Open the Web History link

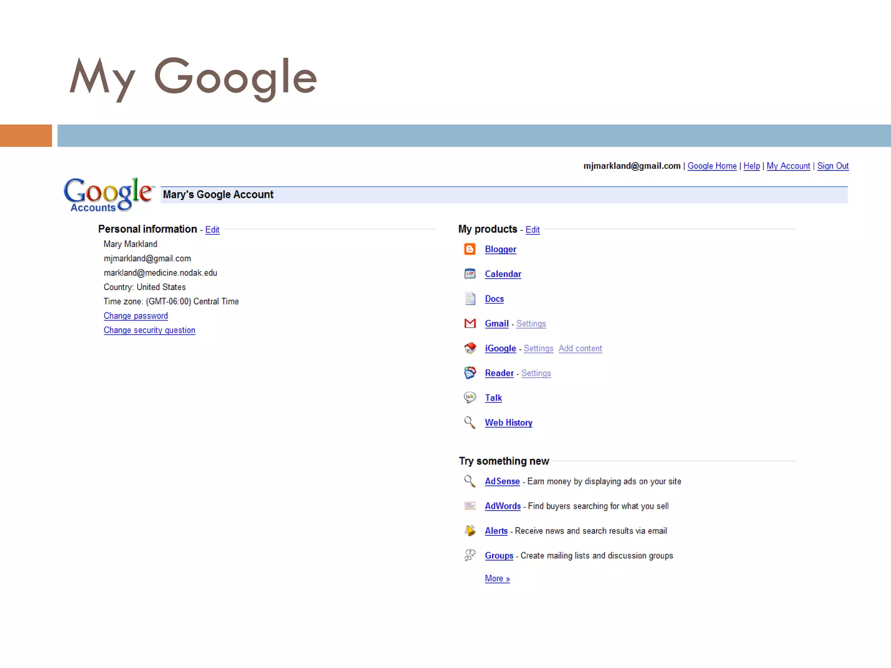[x=509, y=423]
